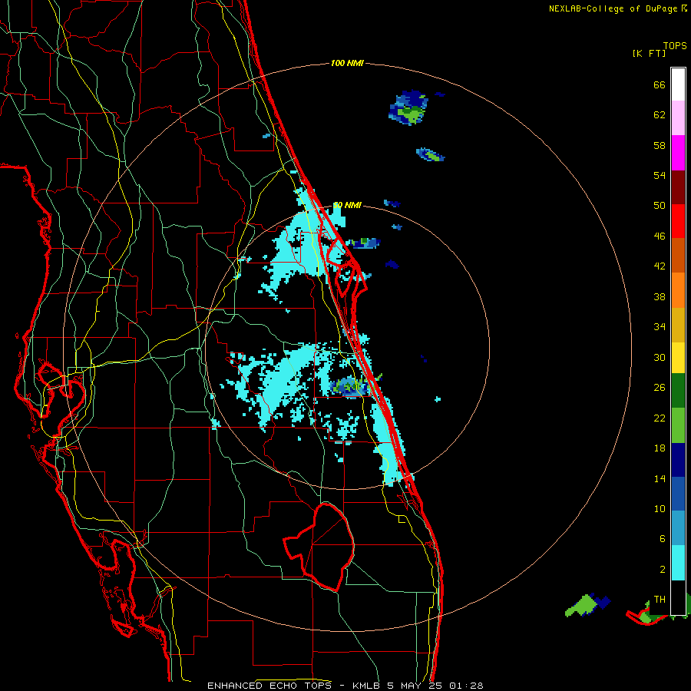Click the KMLB station identifier in caption

[x=365, y=686]
